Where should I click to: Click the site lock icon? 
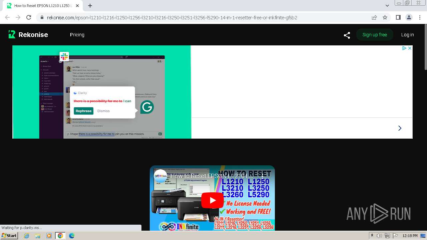pyautogui.click(x=42, y=18)
